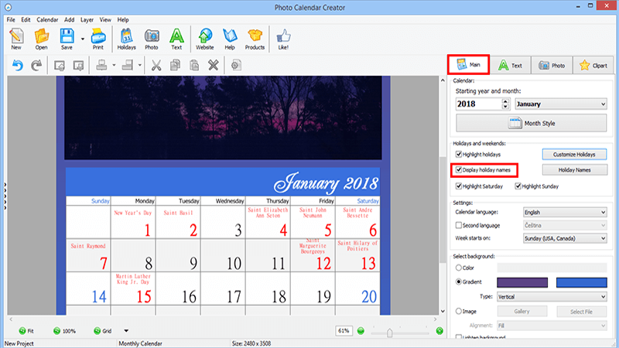Open the January month dropdown
The width and height of the screenshot is (619, 348).
[560, 104]
